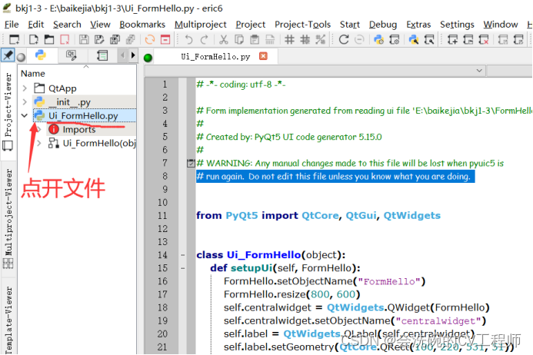Image resolution: width=533 pixels, height=355 pixels.
Task: Open the Project menu
Action: pyautogui.click(x=251, y=25)
